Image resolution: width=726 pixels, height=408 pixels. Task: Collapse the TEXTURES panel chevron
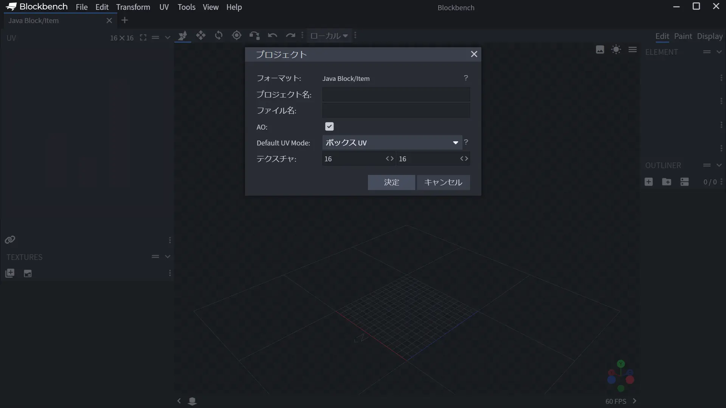(168, 257)
